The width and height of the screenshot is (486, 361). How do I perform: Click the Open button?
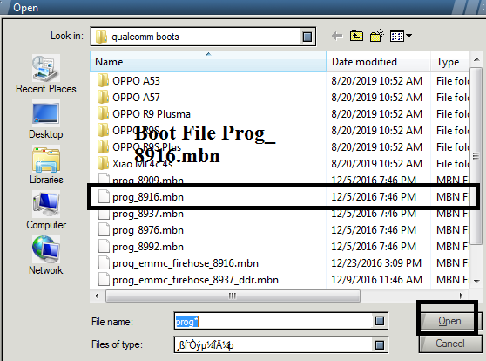(x=449, y=321)
